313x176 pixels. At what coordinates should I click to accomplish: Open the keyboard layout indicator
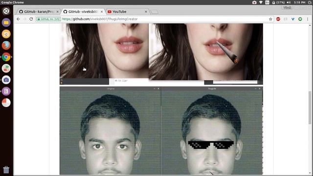coord(268,2)
